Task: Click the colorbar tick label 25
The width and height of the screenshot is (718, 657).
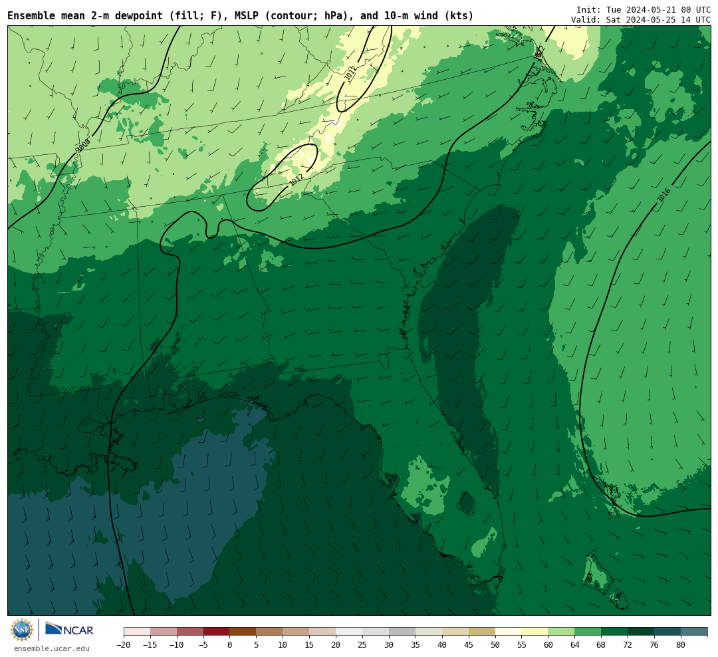Action: pos(362,645)
